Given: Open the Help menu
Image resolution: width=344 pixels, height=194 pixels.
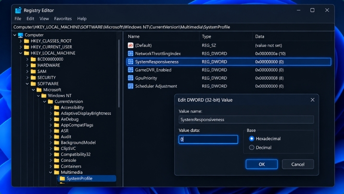Looking at the screenshot, I should [82, 19].
